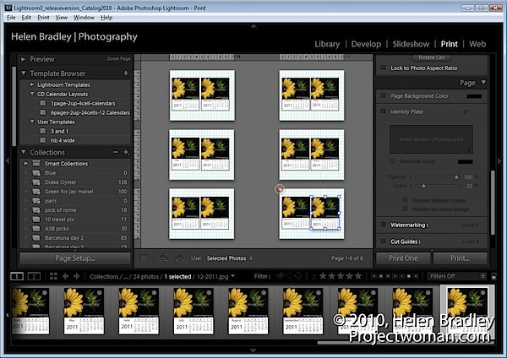507x358 pixels.
Task: Click the minus icon in Collections header
Action: [x=116, y=152]
